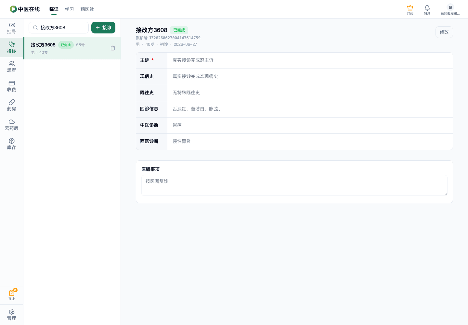Screen dimensions: 468x325
Task: Open the 云药房 cloud pharmacy icon
Action: [12, 122]
